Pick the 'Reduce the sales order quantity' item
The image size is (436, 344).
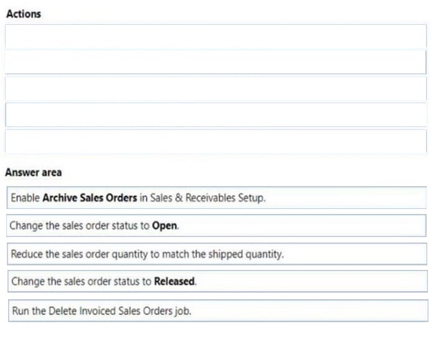(x=216, y=254)
